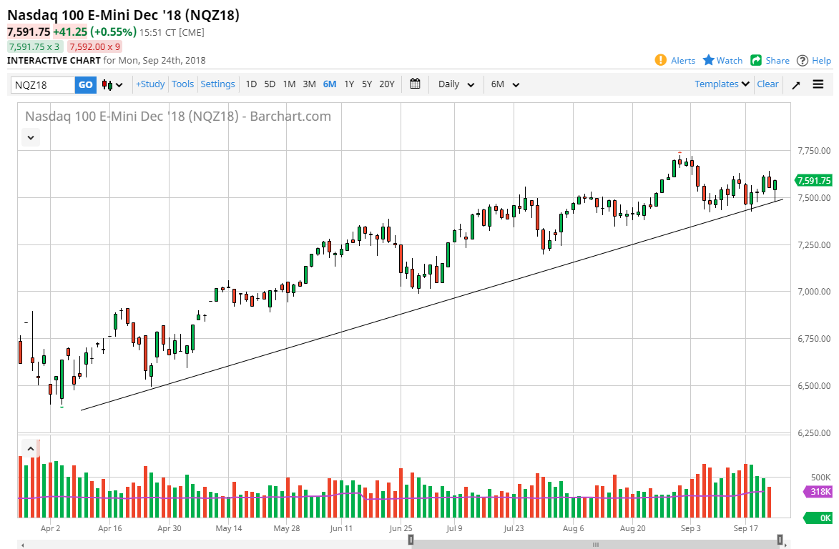Image resolution: width=839 pixels, height=549 pixels.
Task: Expand chart to full screen arrow icon
Action: tap(796, 85)
